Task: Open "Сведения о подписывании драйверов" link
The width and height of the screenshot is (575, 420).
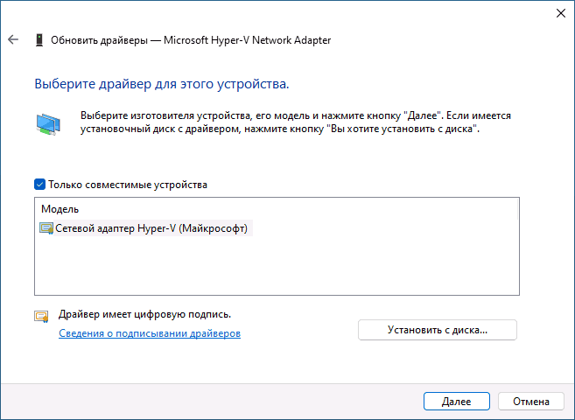Action: point(150,333)
